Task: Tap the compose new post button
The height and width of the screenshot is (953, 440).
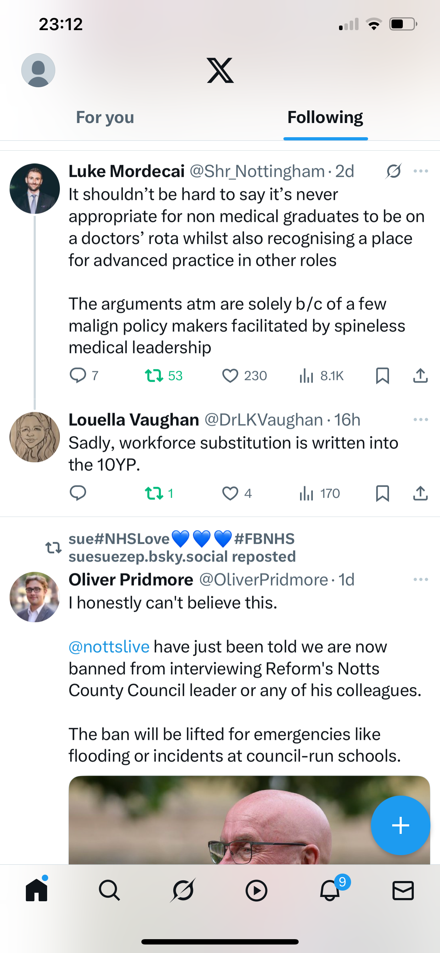Action: pyautogui.click(x=400, y=825)
